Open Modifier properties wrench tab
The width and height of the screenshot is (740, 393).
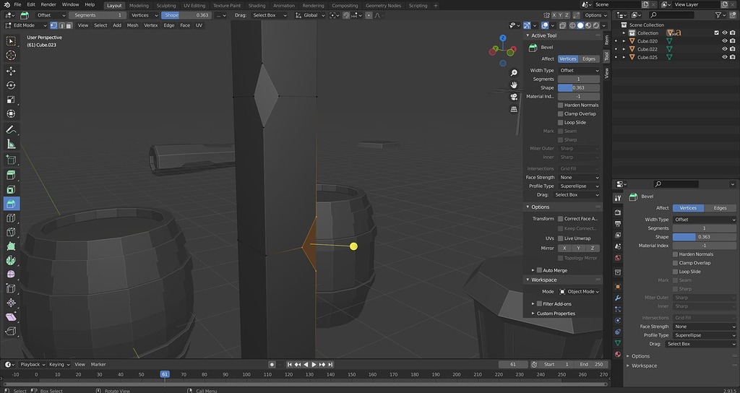coord(618,298)
